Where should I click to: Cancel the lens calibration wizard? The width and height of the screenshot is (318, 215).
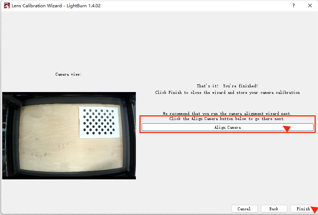[x=244, y=209]
